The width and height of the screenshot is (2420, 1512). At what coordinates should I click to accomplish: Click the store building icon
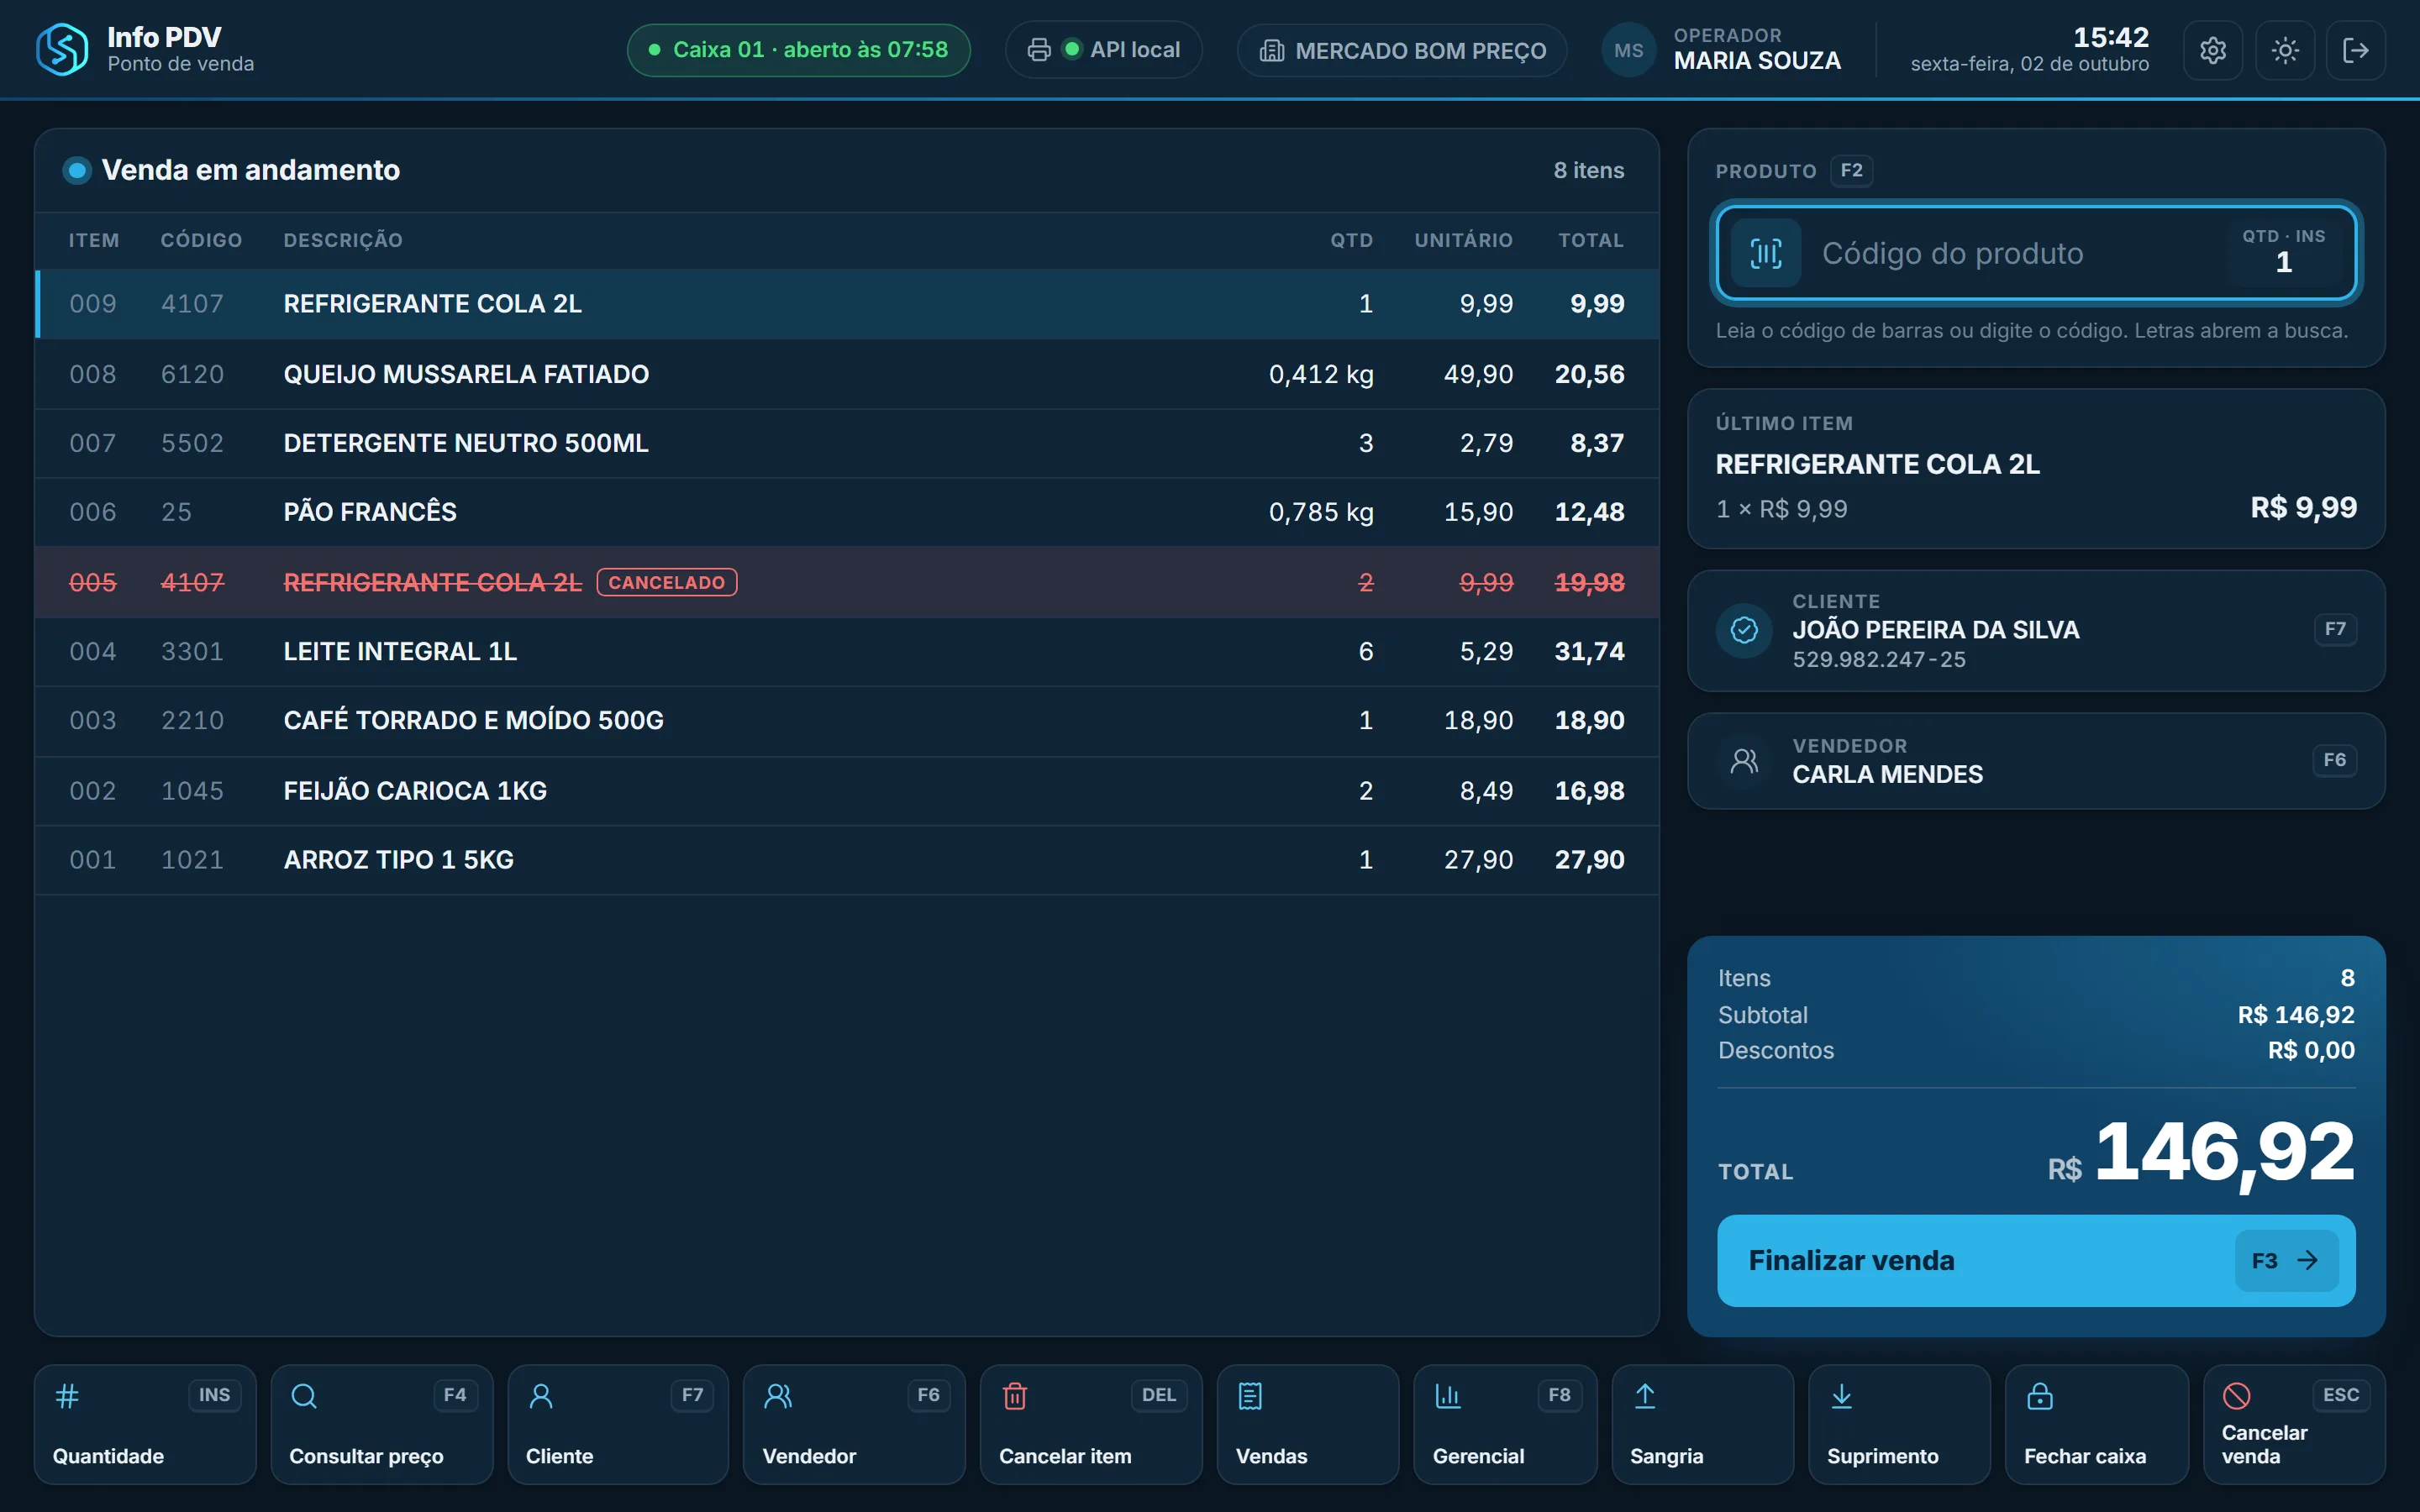pos(1271,51)
